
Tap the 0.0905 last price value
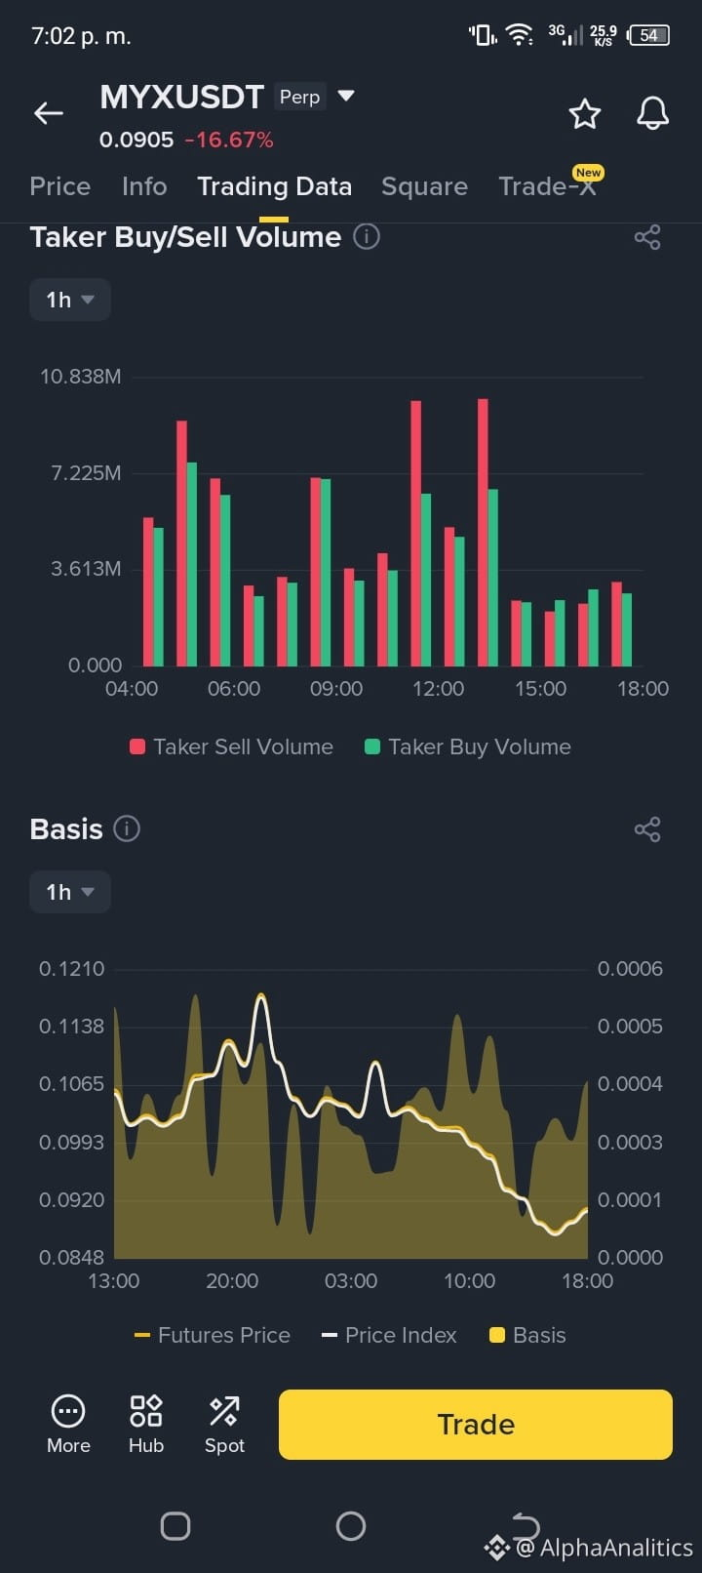tap(136, 140)
